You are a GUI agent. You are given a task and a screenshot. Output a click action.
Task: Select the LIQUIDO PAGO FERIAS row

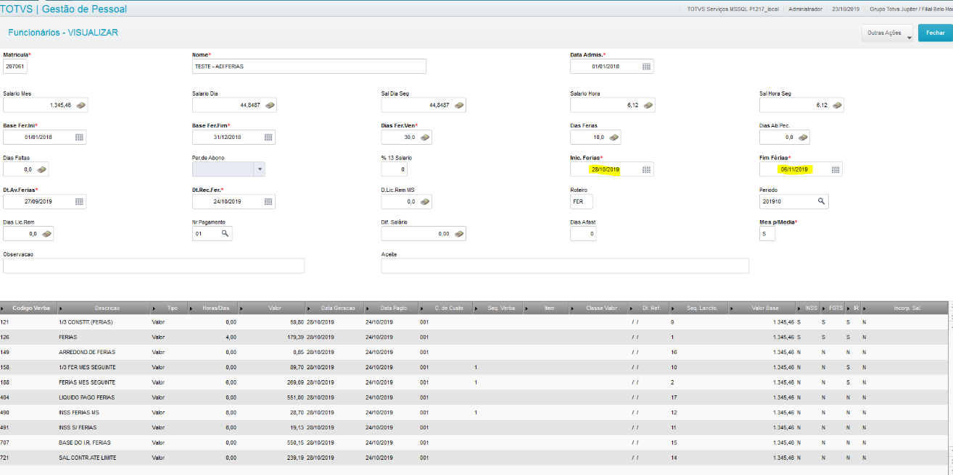click(474, 398)
